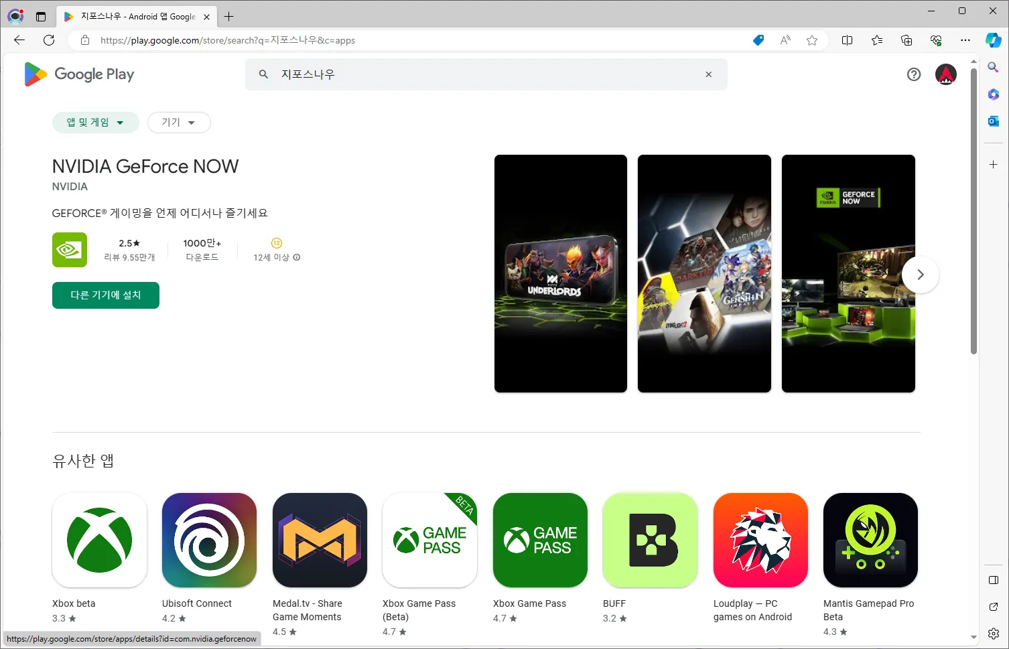The image size is (1009, 649).
Task: View site information lock icon
Action: 85,40
